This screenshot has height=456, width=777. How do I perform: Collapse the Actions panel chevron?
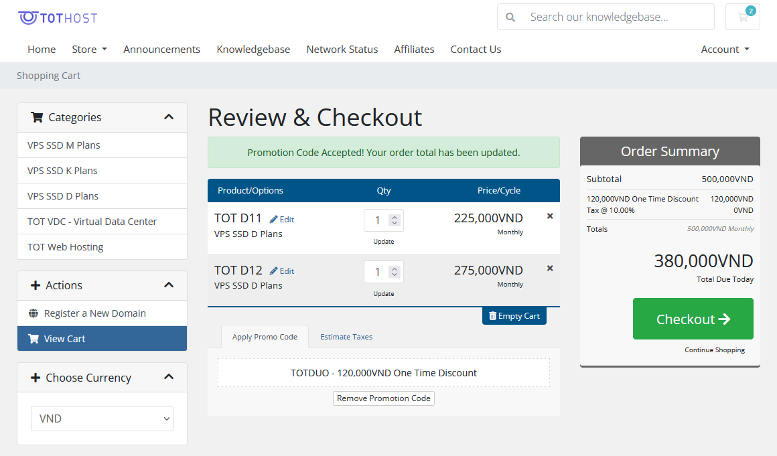pos(169,285)
